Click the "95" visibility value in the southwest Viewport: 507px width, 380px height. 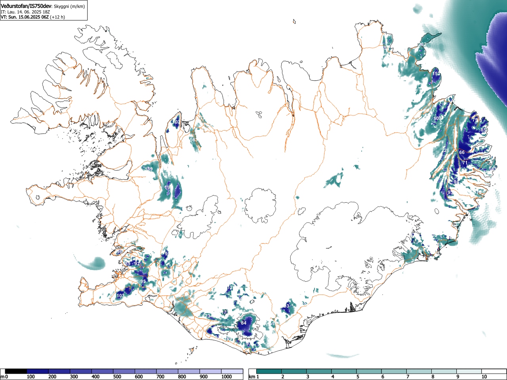(143, 281)
